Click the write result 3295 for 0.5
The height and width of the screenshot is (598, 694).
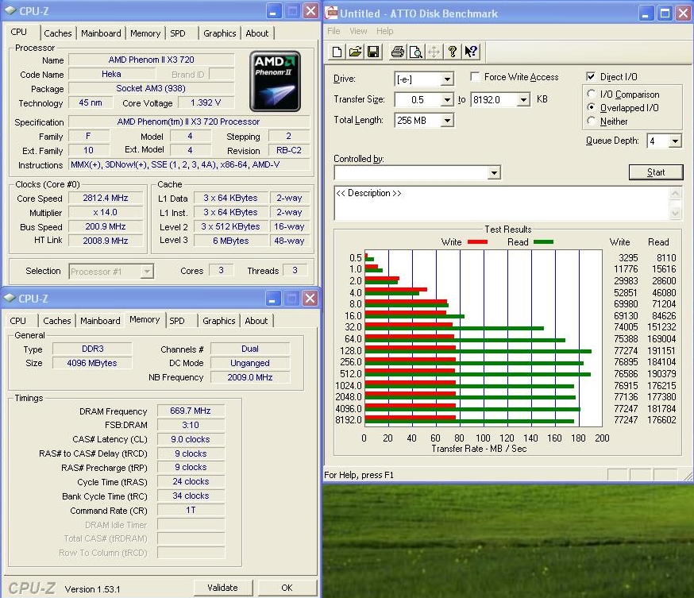[x=628, y=258]
